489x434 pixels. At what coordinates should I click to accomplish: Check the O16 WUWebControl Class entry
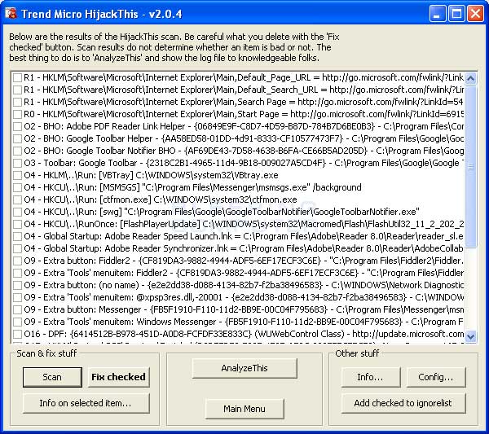point(17,334)
